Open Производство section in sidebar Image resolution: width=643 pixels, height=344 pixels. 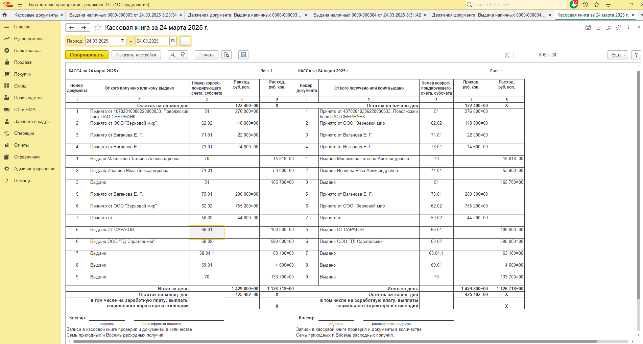point(28,98)
